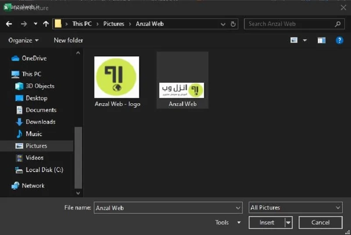
Task: Select the Anzal Web - logo thumbnail
Action: (117, 77)
